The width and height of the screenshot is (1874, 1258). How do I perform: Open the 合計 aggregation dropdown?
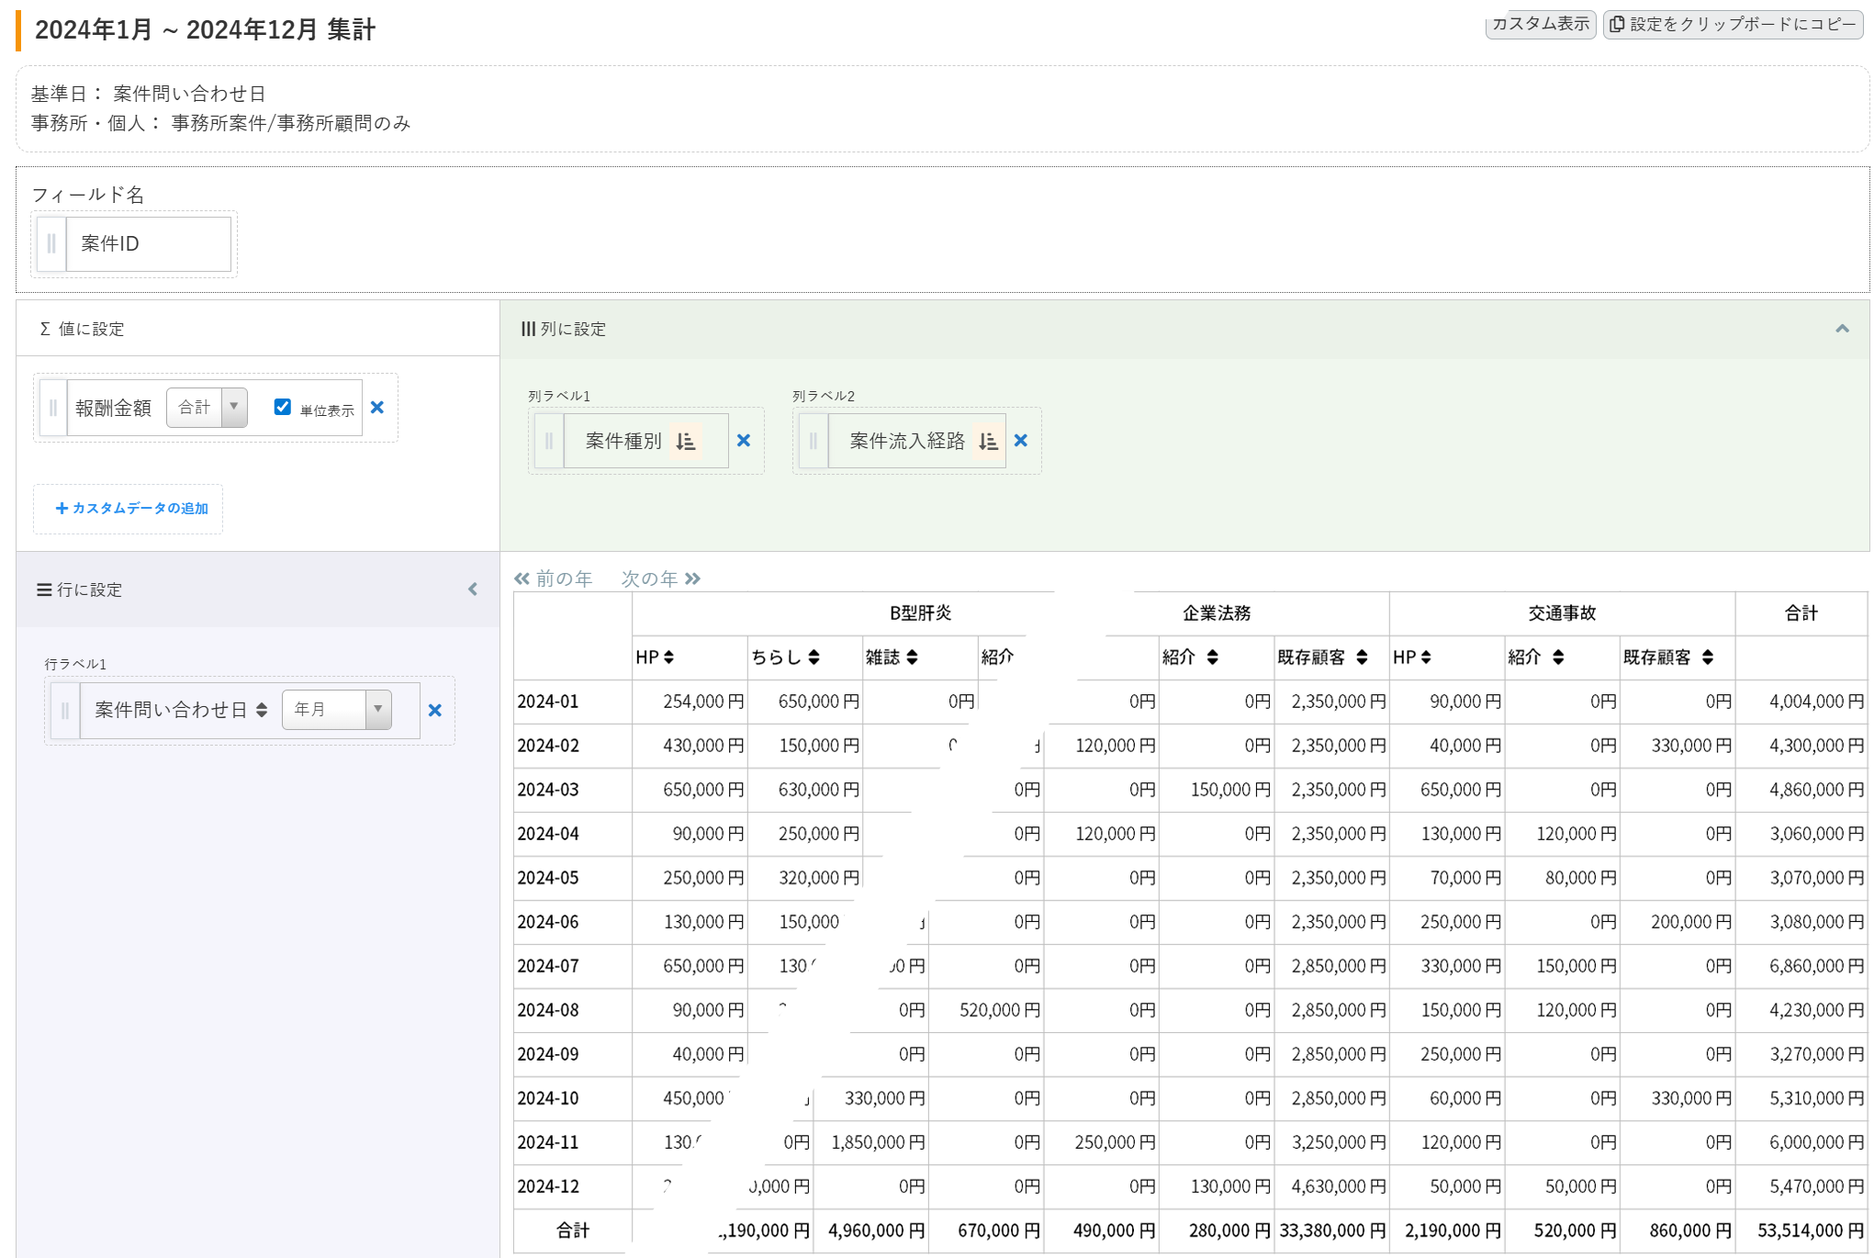tap(207, 408)
